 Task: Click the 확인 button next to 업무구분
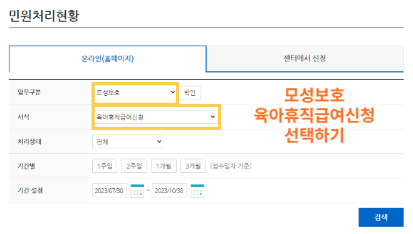coord(190,93)
